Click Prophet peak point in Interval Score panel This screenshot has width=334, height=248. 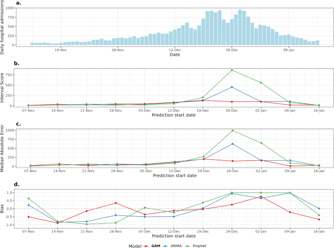coord(232,70)
